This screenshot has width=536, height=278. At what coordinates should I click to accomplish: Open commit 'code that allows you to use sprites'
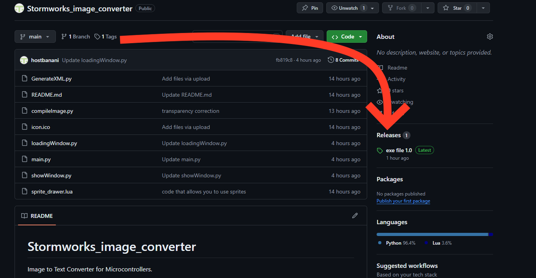pyautogui.click(x=204, y=191)
